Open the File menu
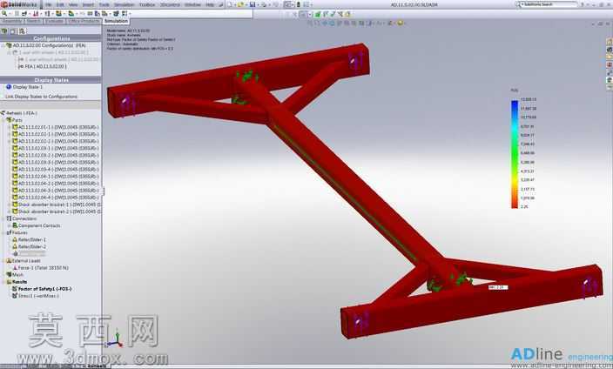The height and width of the screenshot is (369, 613). (49, 4)
